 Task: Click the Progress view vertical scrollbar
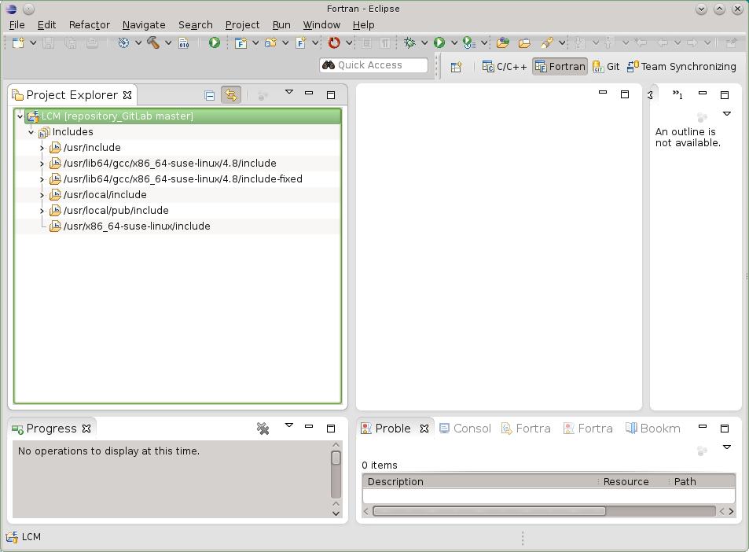pos(336,479)
